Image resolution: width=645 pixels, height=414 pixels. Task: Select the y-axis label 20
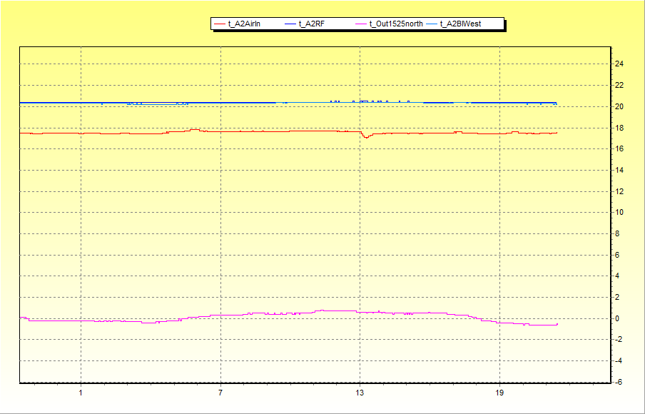click(x=619, y=106)
